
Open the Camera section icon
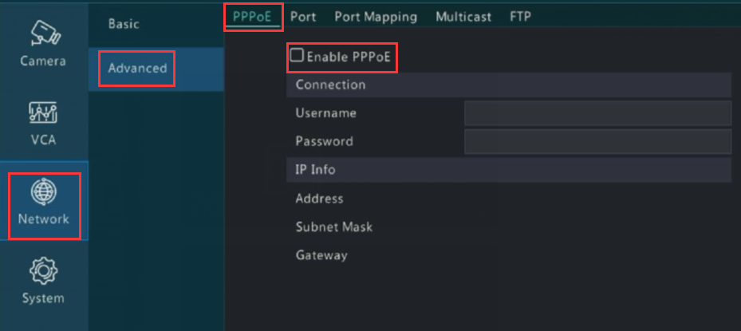click(x=43, y=32)
